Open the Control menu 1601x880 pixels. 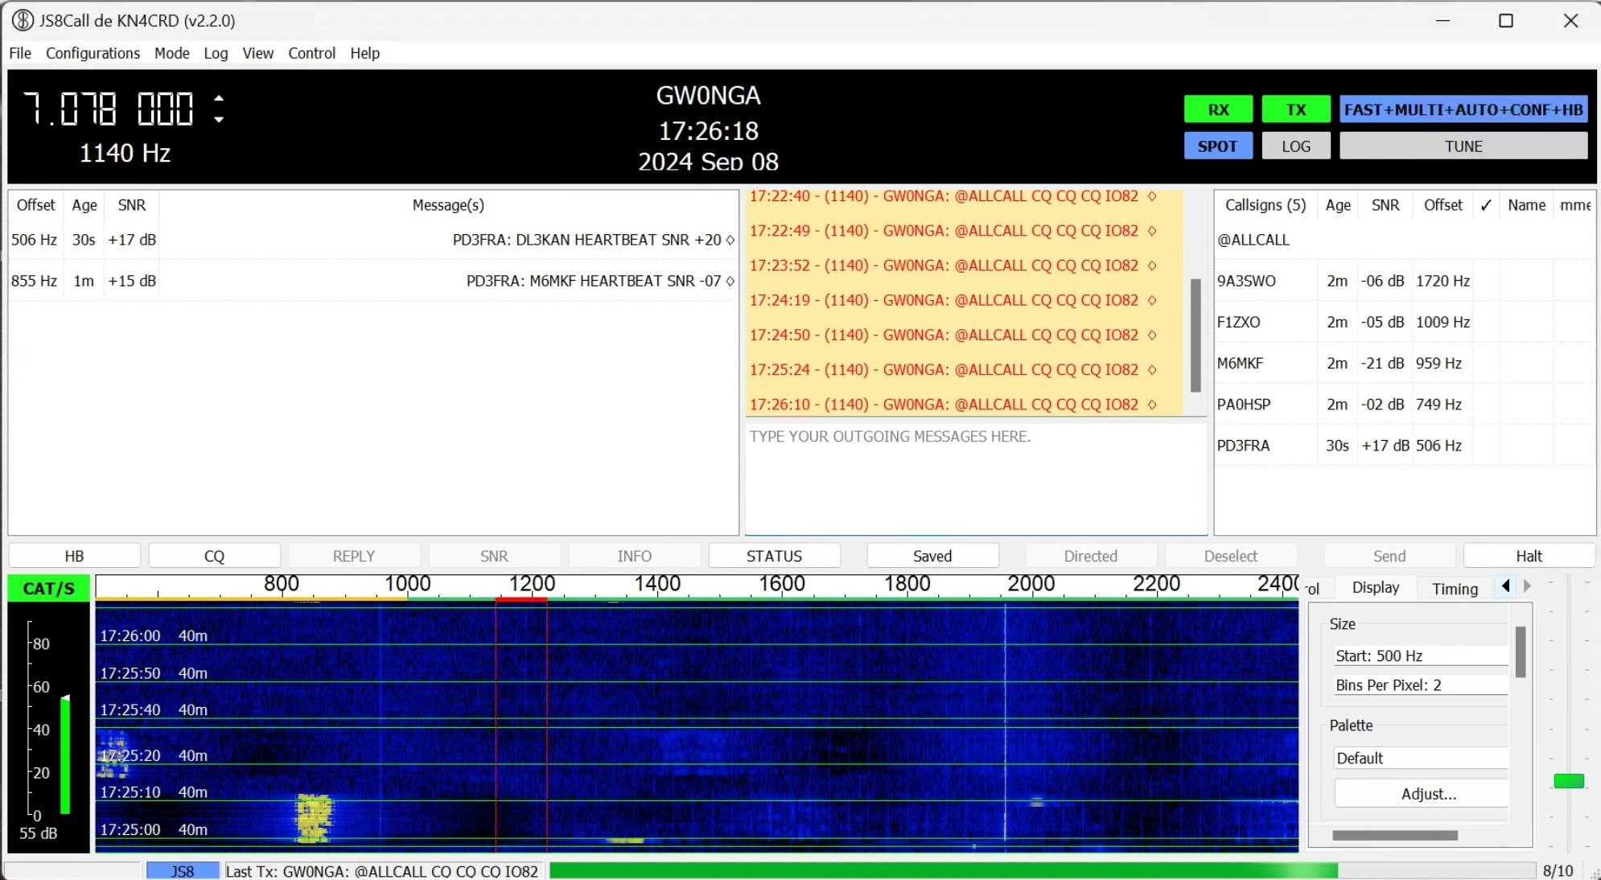pos(311,53)
